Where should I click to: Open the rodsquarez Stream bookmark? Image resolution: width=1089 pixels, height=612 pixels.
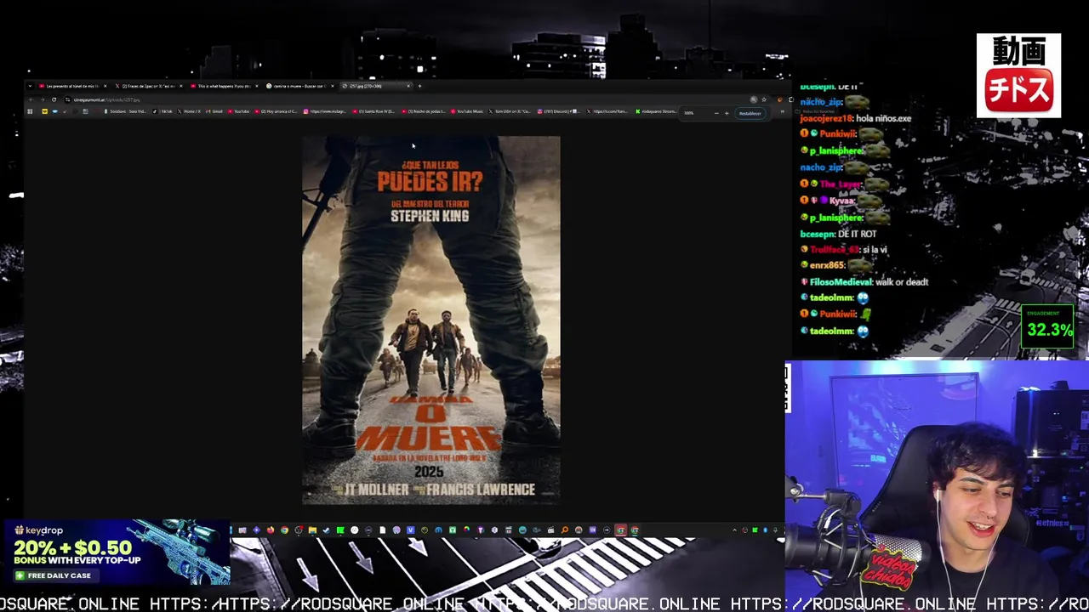(656, 111)
